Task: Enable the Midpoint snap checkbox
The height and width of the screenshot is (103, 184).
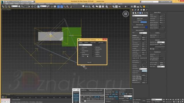Action: tap(95, 55)
